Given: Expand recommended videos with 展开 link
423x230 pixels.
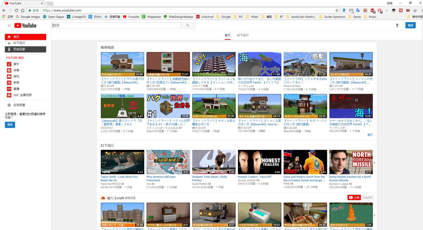Looking at the screenshot, I should [370, 135].
